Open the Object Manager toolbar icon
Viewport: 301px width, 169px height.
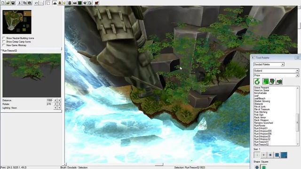coord(85,3)
